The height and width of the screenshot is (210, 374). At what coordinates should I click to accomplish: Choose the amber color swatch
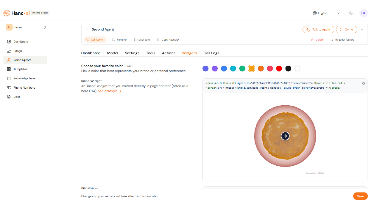coord(252,69)
